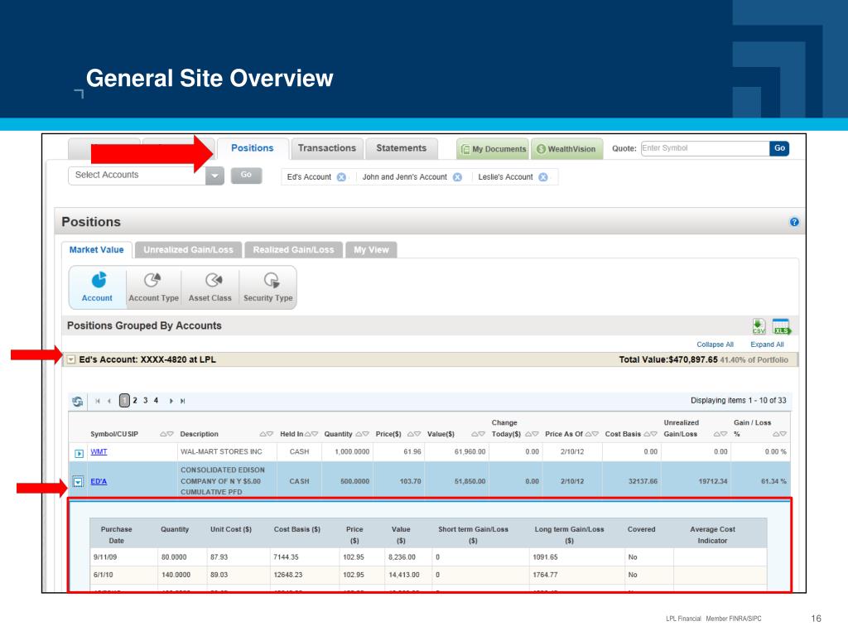Jump to last page of positions
This screenshot has width=848, height=636.
coord(183,402)
